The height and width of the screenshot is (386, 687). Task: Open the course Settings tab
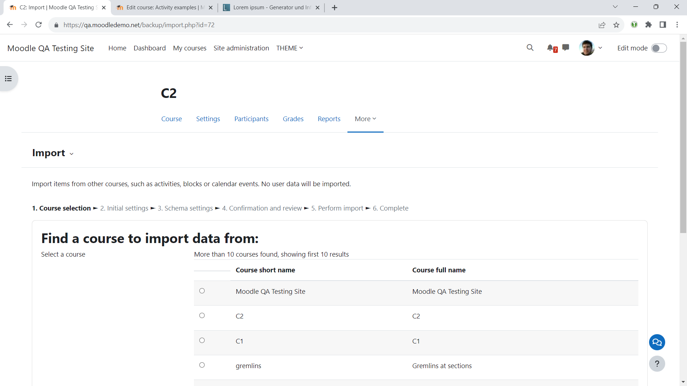point(208,119)
